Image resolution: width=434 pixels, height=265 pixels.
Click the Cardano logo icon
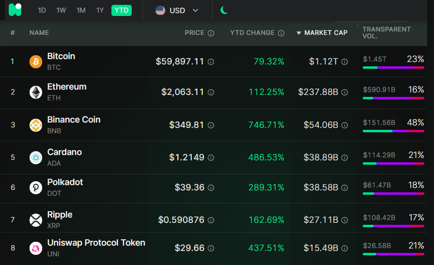click(36, 157)
